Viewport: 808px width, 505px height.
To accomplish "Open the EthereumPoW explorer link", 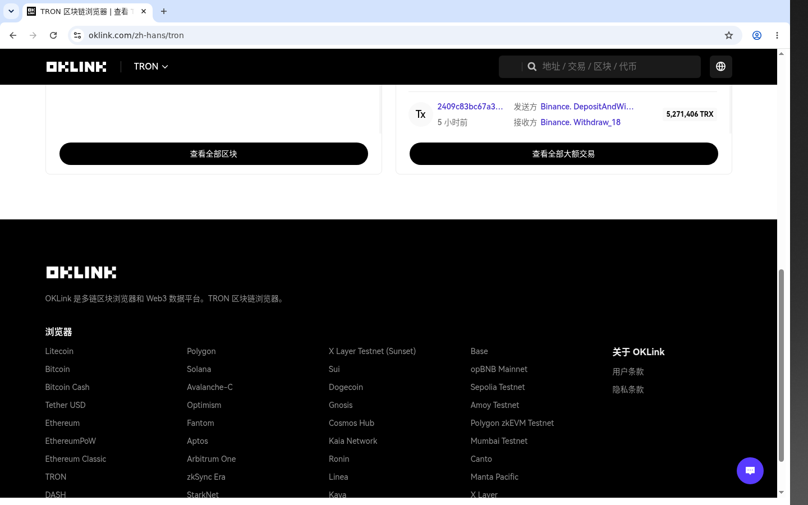I will 71,441.
